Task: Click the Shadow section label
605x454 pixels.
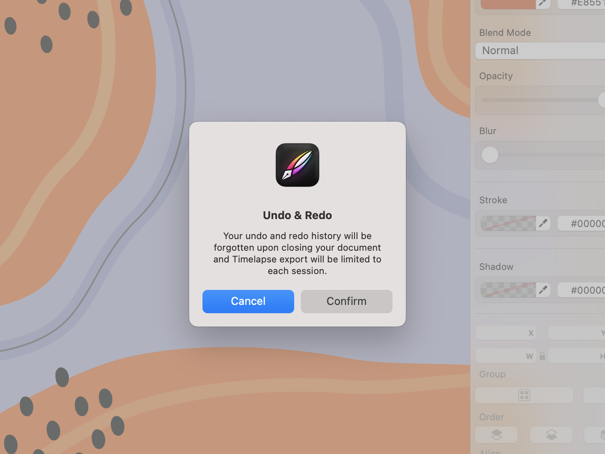Action: 496,267
